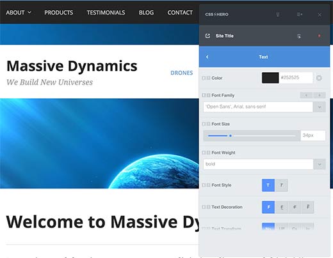The width and height of the screenshot is (333, 258).
Task: Click the Color property label
Action: click(217, 78)
